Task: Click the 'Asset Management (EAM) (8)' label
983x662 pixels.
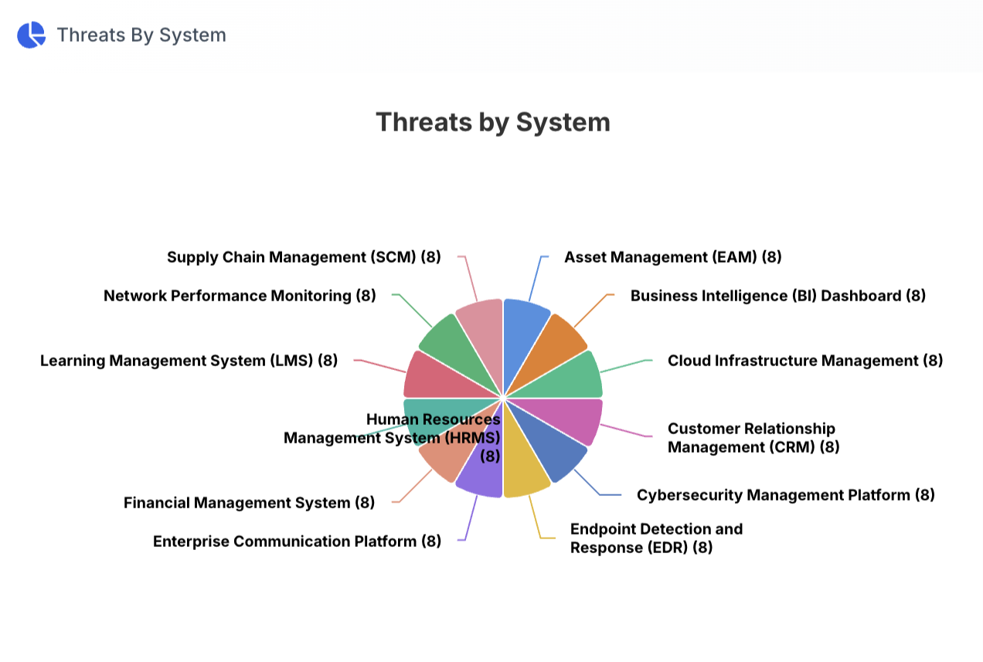Action: click(672, 257)
